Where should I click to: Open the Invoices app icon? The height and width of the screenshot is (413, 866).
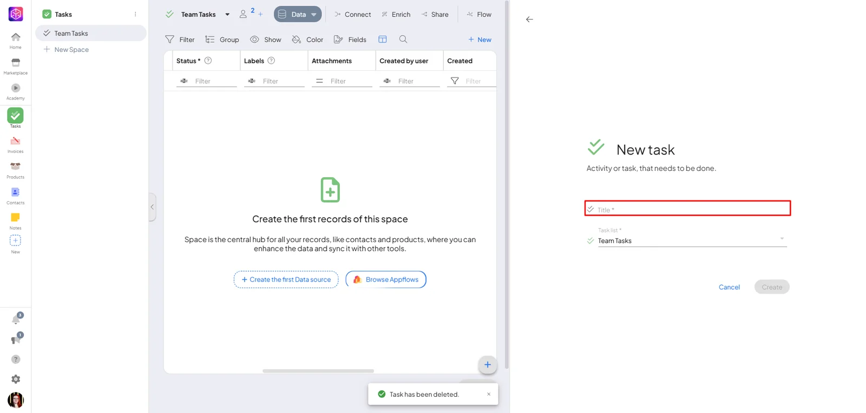click(x=15, y=144)
